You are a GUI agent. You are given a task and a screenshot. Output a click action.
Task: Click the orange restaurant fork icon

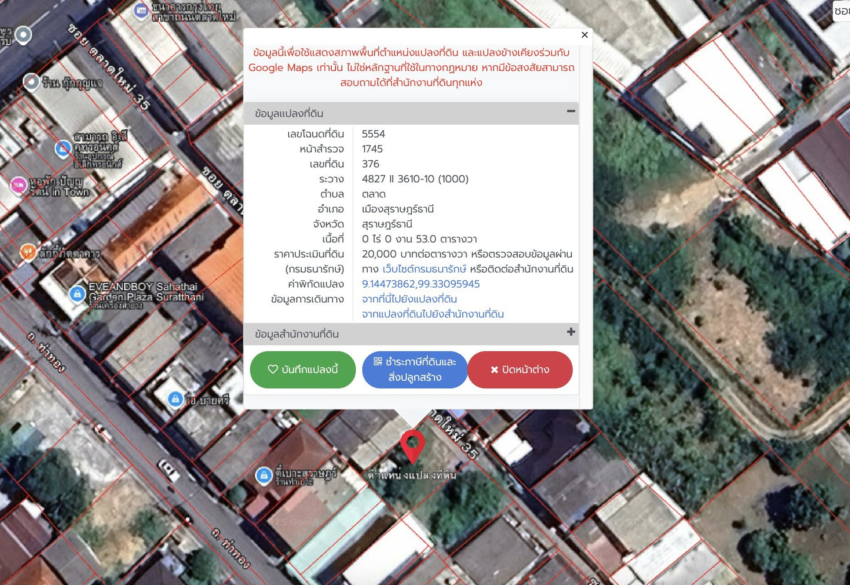click(28, 252)
